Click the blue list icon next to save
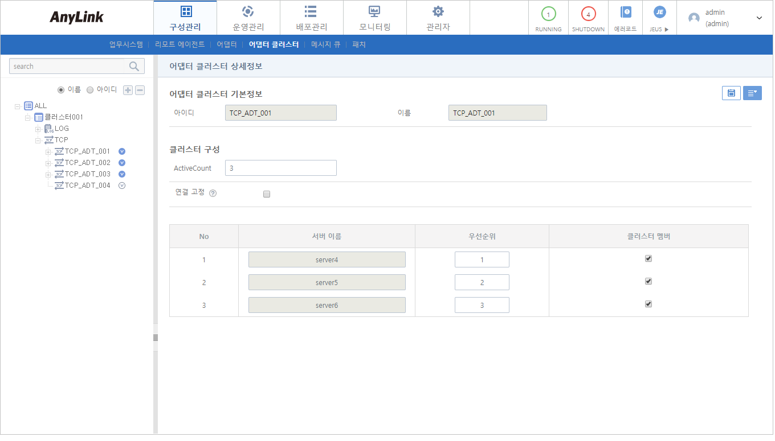This screenshot has height=441, width=775. (752, 93)
